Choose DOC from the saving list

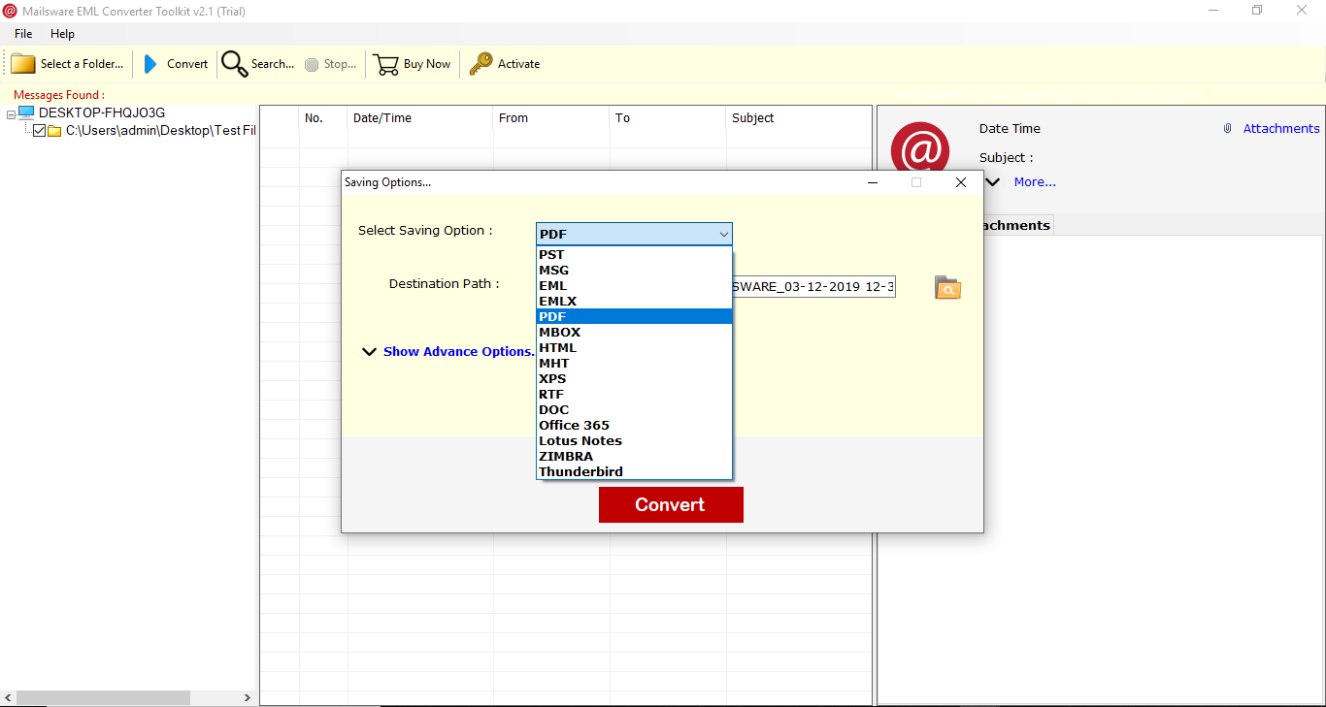[x=634, y=410]
